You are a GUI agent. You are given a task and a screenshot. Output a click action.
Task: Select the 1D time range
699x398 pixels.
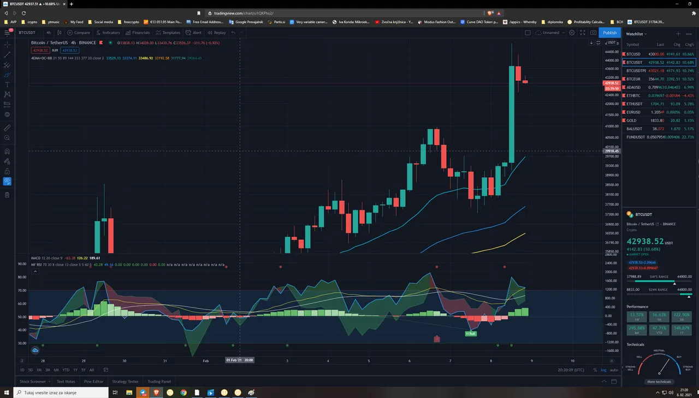(22, 370)
